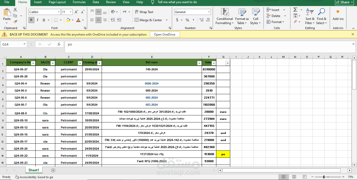Viewport: 357px width, 180px height.
Task: Click the Fill Color paint bucket
Action: 68,20
